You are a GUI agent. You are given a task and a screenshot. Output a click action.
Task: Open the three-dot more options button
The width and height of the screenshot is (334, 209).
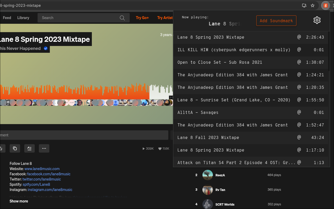44,148
